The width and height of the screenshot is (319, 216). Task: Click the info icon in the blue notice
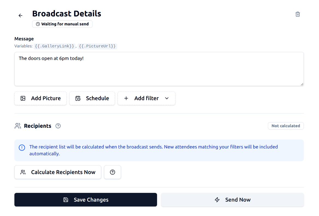(x=22, y=147)
